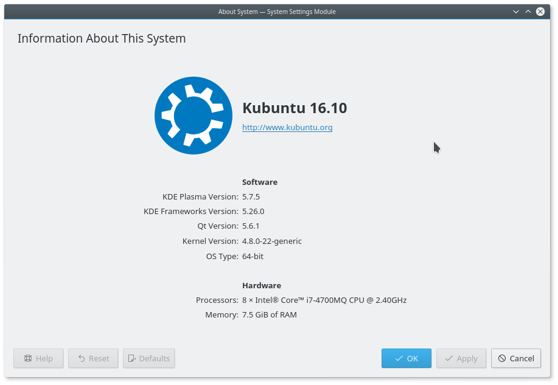
Task: Click the KDE Plasma Version value '5.7.5'
Action: pyautogui.click(x=251, y=197)
